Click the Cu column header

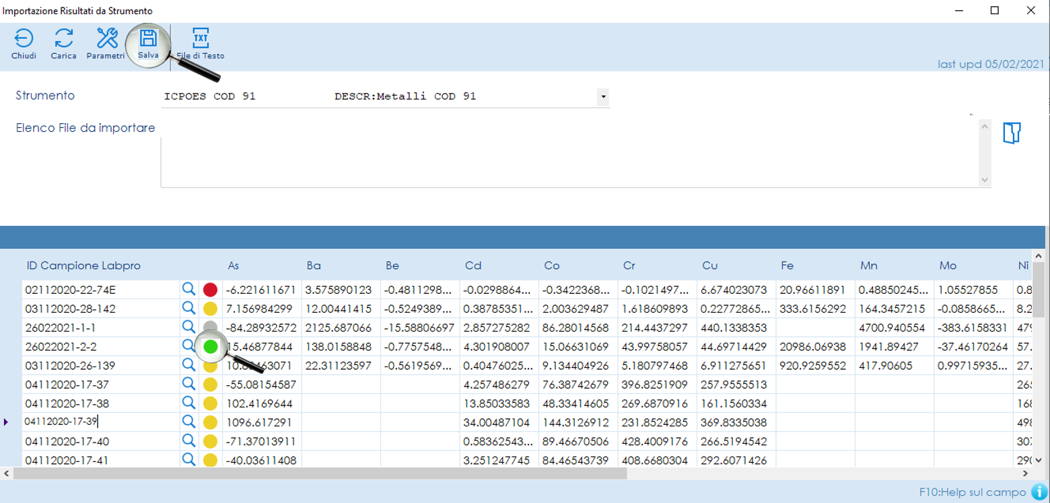pos(710,266)
